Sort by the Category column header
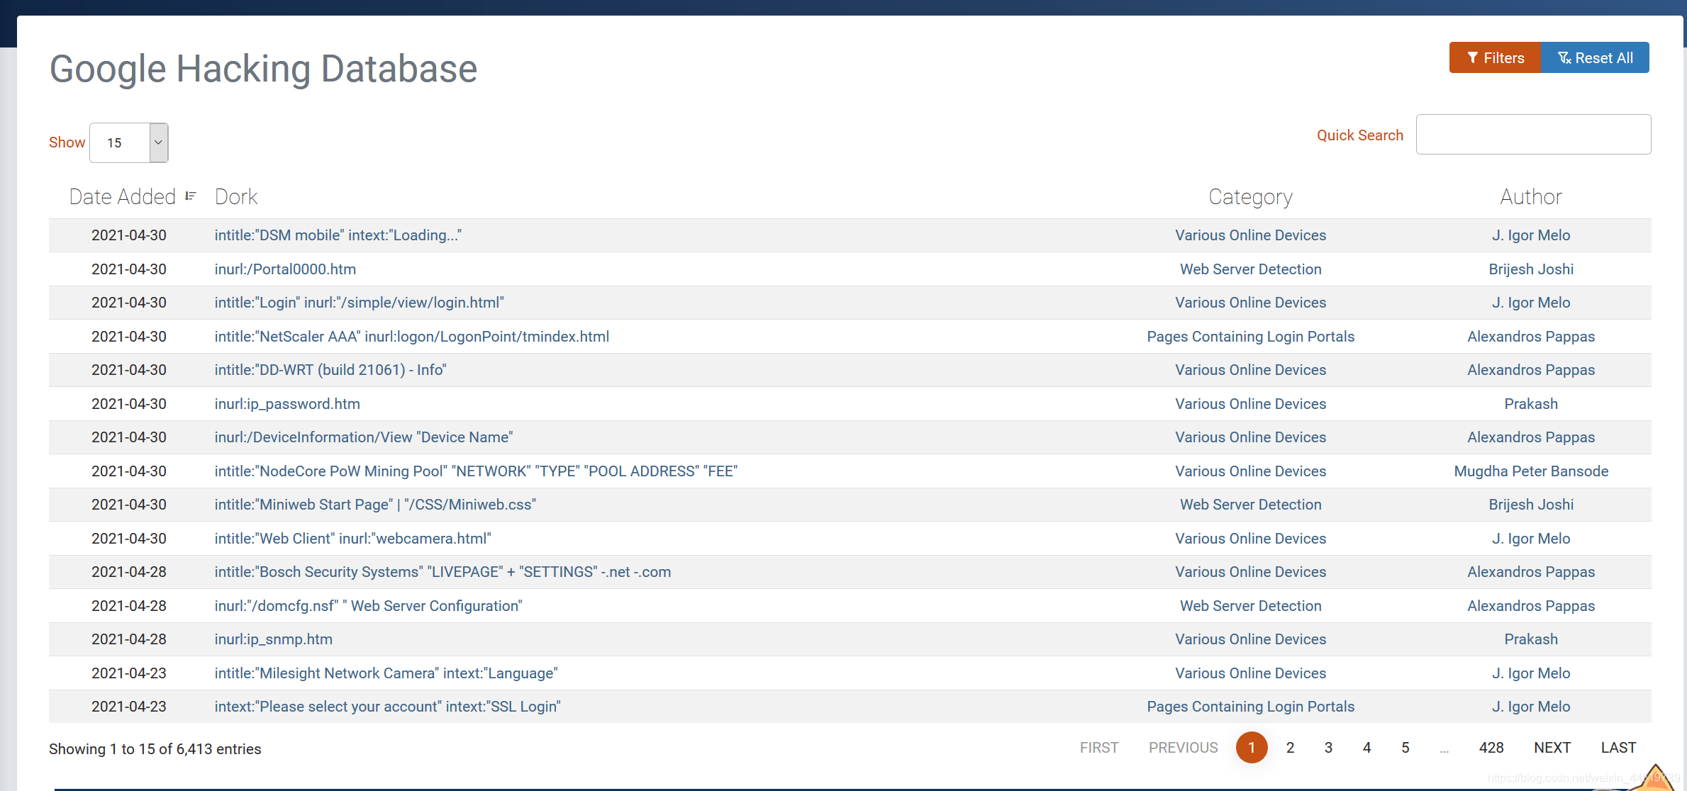 [x=1250, y=197]
